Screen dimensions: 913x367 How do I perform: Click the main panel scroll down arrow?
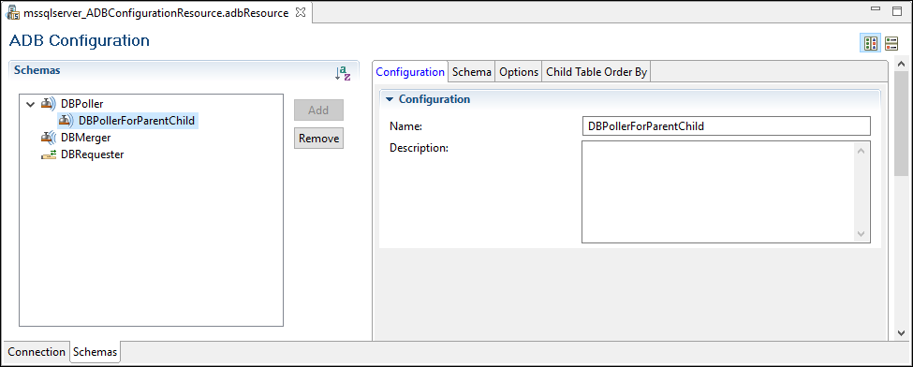pos(901,332)
